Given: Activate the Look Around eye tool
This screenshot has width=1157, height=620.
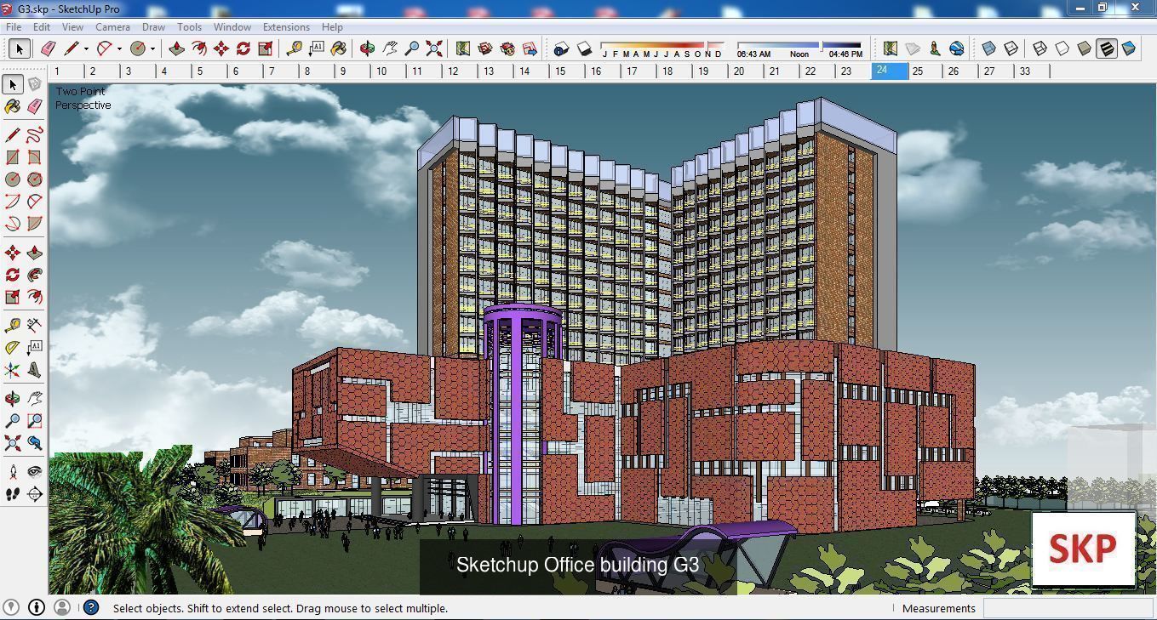Looking at the screenshot, I should pos(35,472).
